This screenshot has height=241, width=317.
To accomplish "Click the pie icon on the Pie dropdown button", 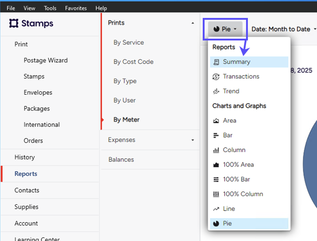I will pos(216,29).
